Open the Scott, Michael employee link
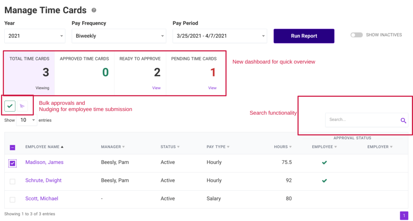 pyautogui.click(x=42, y=198)
